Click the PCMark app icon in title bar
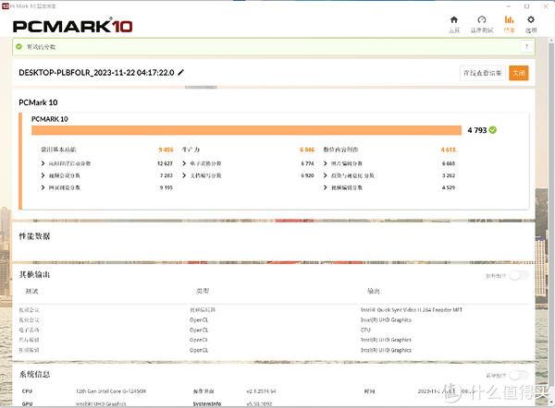This screenshot has width=555, height=408. coord(5,6)
